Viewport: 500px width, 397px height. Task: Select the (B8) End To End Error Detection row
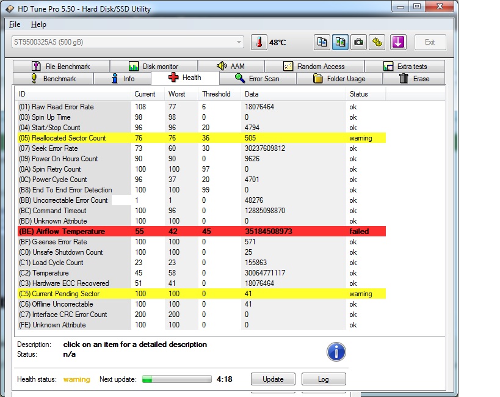[x=201, y=190]
